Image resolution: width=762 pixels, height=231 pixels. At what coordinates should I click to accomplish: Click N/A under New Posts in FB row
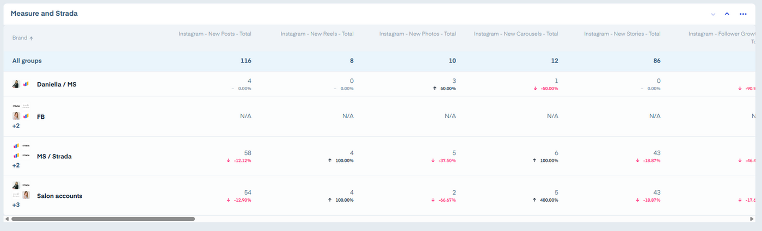[x=246, y=116]
